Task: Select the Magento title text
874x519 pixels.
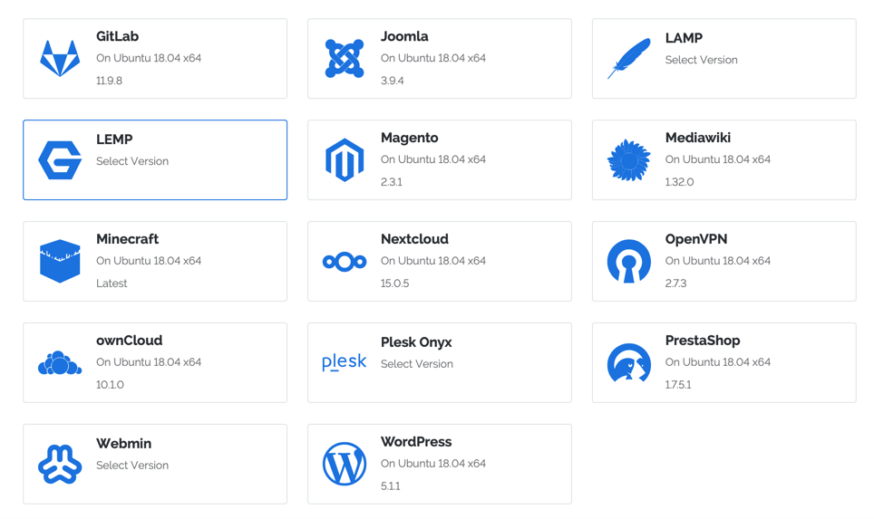Action: click(410, 138)
